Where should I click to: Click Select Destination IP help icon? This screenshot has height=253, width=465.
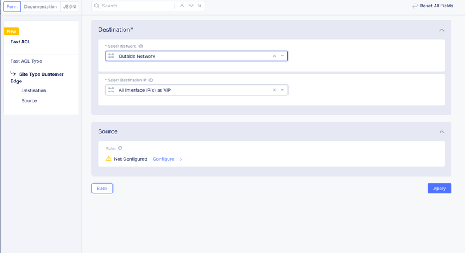tap(151, 81)
